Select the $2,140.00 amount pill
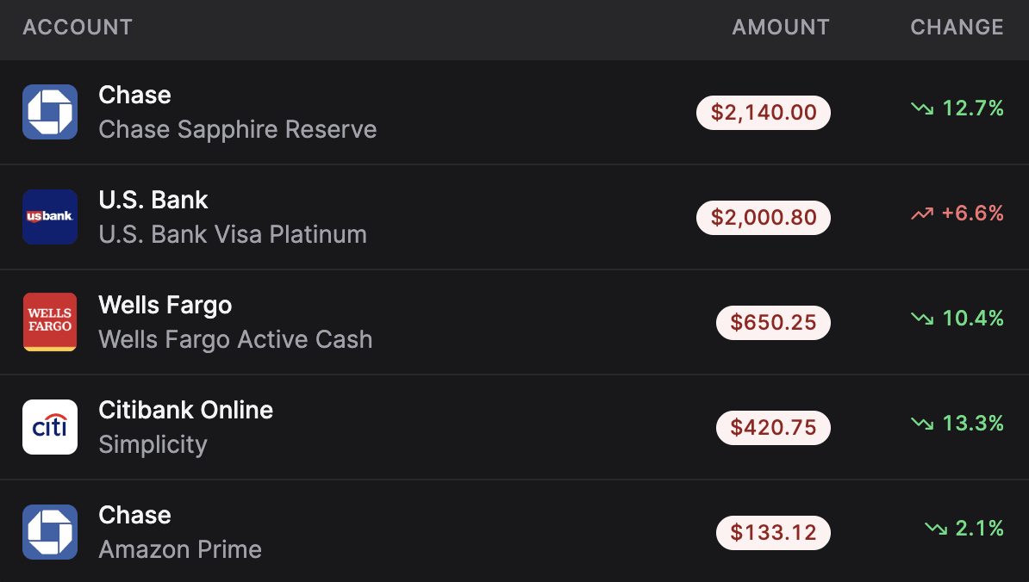The width and height of the screenshot is (1029, 582). pos(763,112)
